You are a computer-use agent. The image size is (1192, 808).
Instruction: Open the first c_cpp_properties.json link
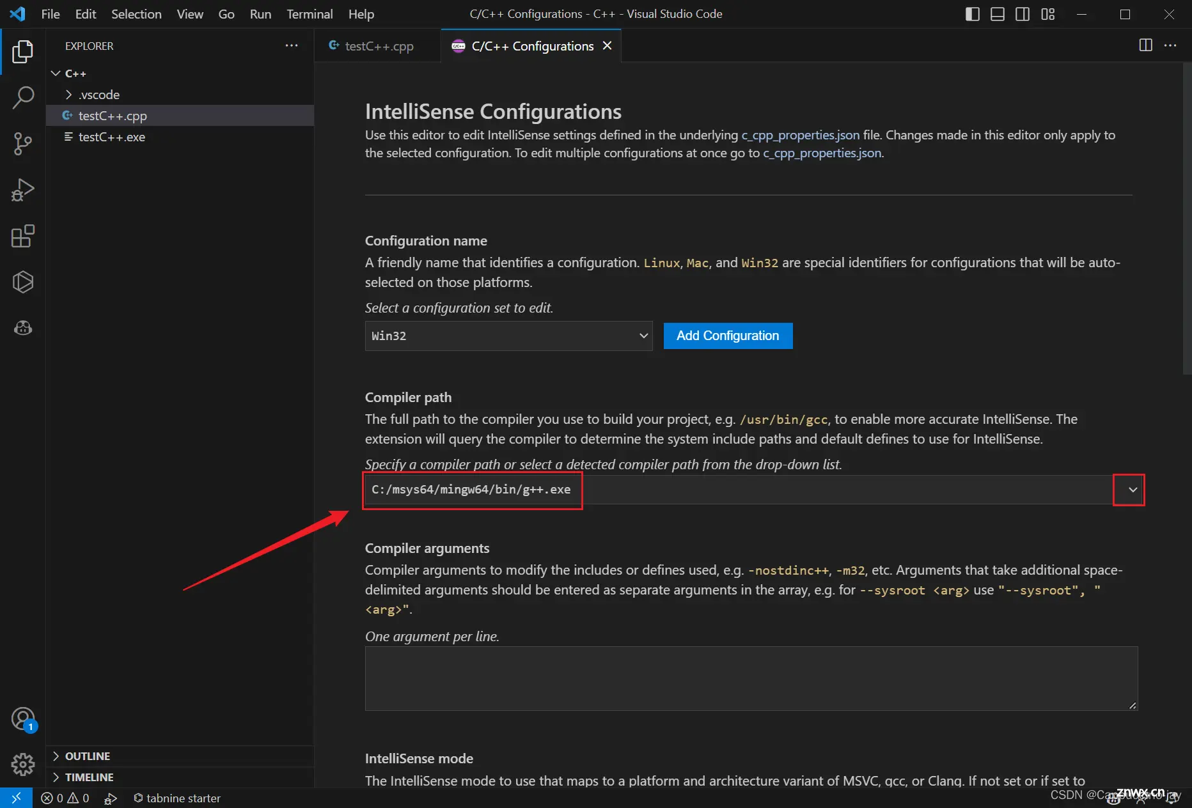point(800,135)
